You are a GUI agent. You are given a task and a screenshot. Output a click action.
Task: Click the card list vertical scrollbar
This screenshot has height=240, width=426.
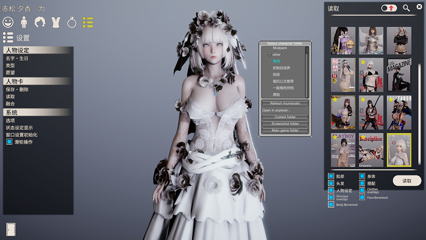[419, 89]
